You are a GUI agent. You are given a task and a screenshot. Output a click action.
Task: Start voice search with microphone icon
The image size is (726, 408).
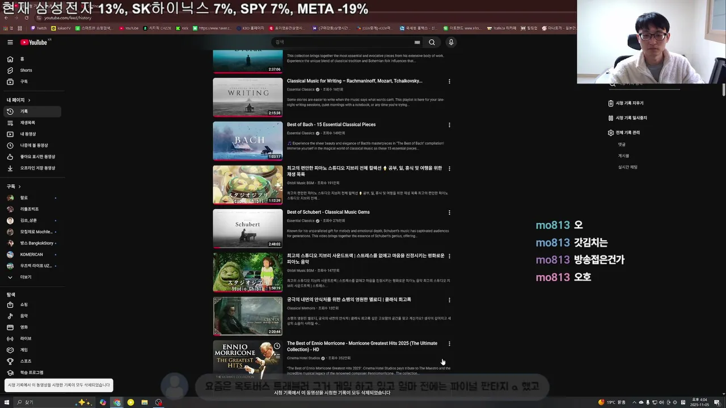click(451, 42)
